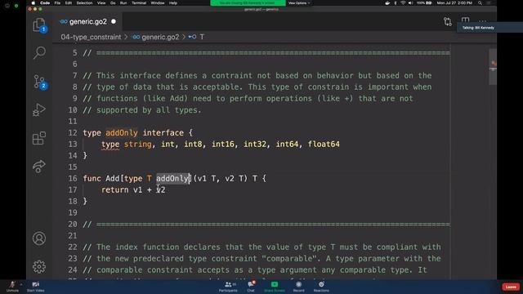Click the Zoom Share Screen icon
Screen dimensions: 523x294
pyautogui.click(x=275, y=287)
